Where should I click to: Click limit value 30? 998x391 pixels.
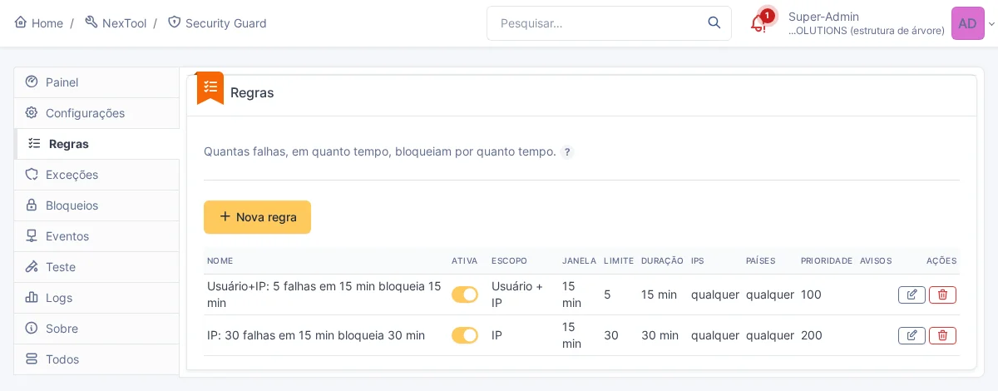611,335
